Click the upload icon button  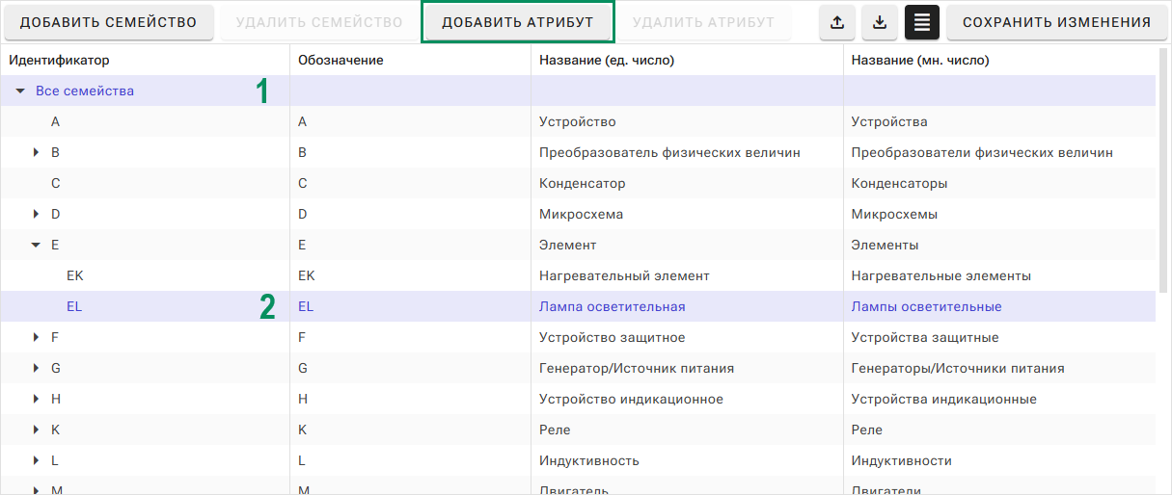[x=837, y=22]
